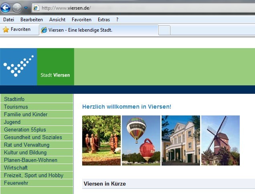Open the Favoriten menu in menu bar
This screenshot has height=194, width=255.
click(81, 19)
